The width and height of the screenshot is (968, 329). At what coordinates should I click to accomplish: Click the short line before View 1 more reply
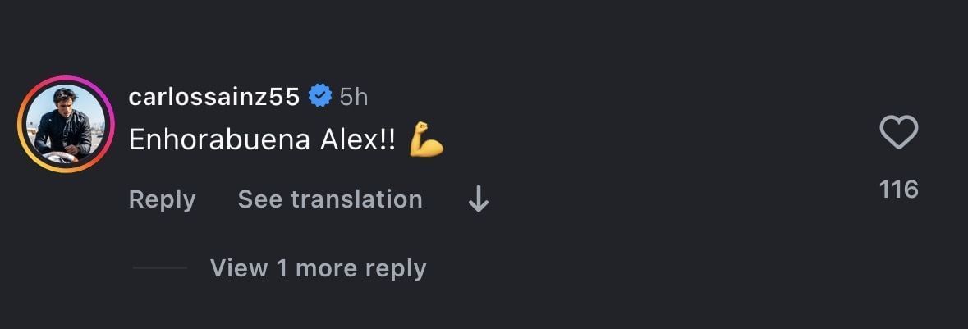click(160, 268)
